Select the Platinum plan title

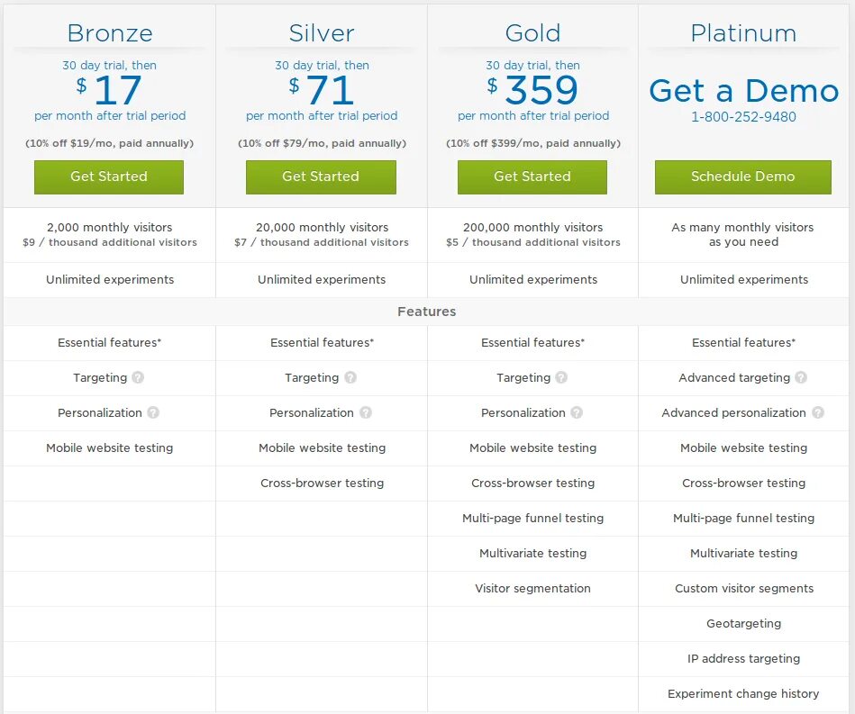tap(744, 33)
